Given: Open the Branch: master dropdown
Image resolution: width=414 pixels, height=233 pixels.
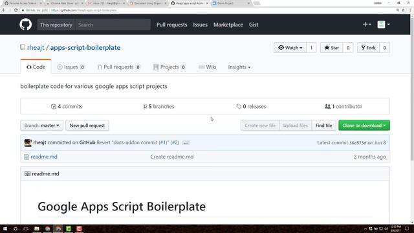Looking at the screenshot, I should [x=41, y=126].
